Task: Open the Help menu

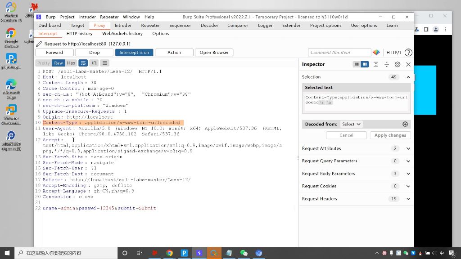Action: 149,17
